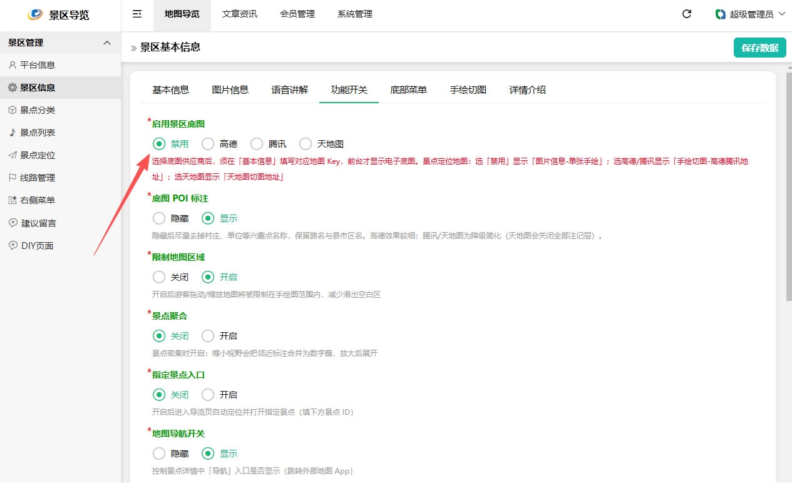Viewport: 792px width, 483px height.
Task: Select 高德 base map provider
Action: point(208,144)
